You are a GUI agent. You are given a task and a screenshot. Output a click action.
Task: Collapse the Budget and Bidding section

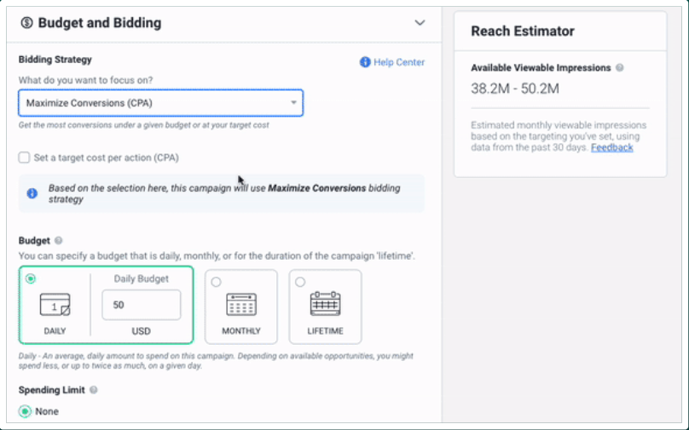(419, 23)
